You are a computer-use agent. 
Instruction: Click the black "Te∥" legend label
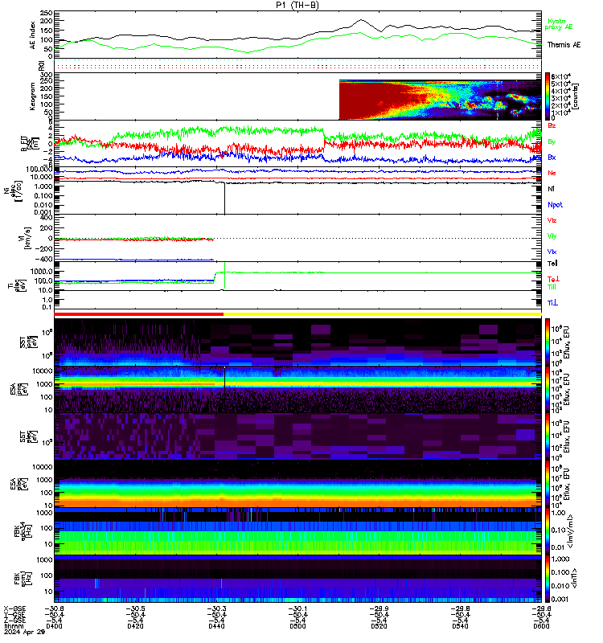pyautogui.click(x=552, y=264)
